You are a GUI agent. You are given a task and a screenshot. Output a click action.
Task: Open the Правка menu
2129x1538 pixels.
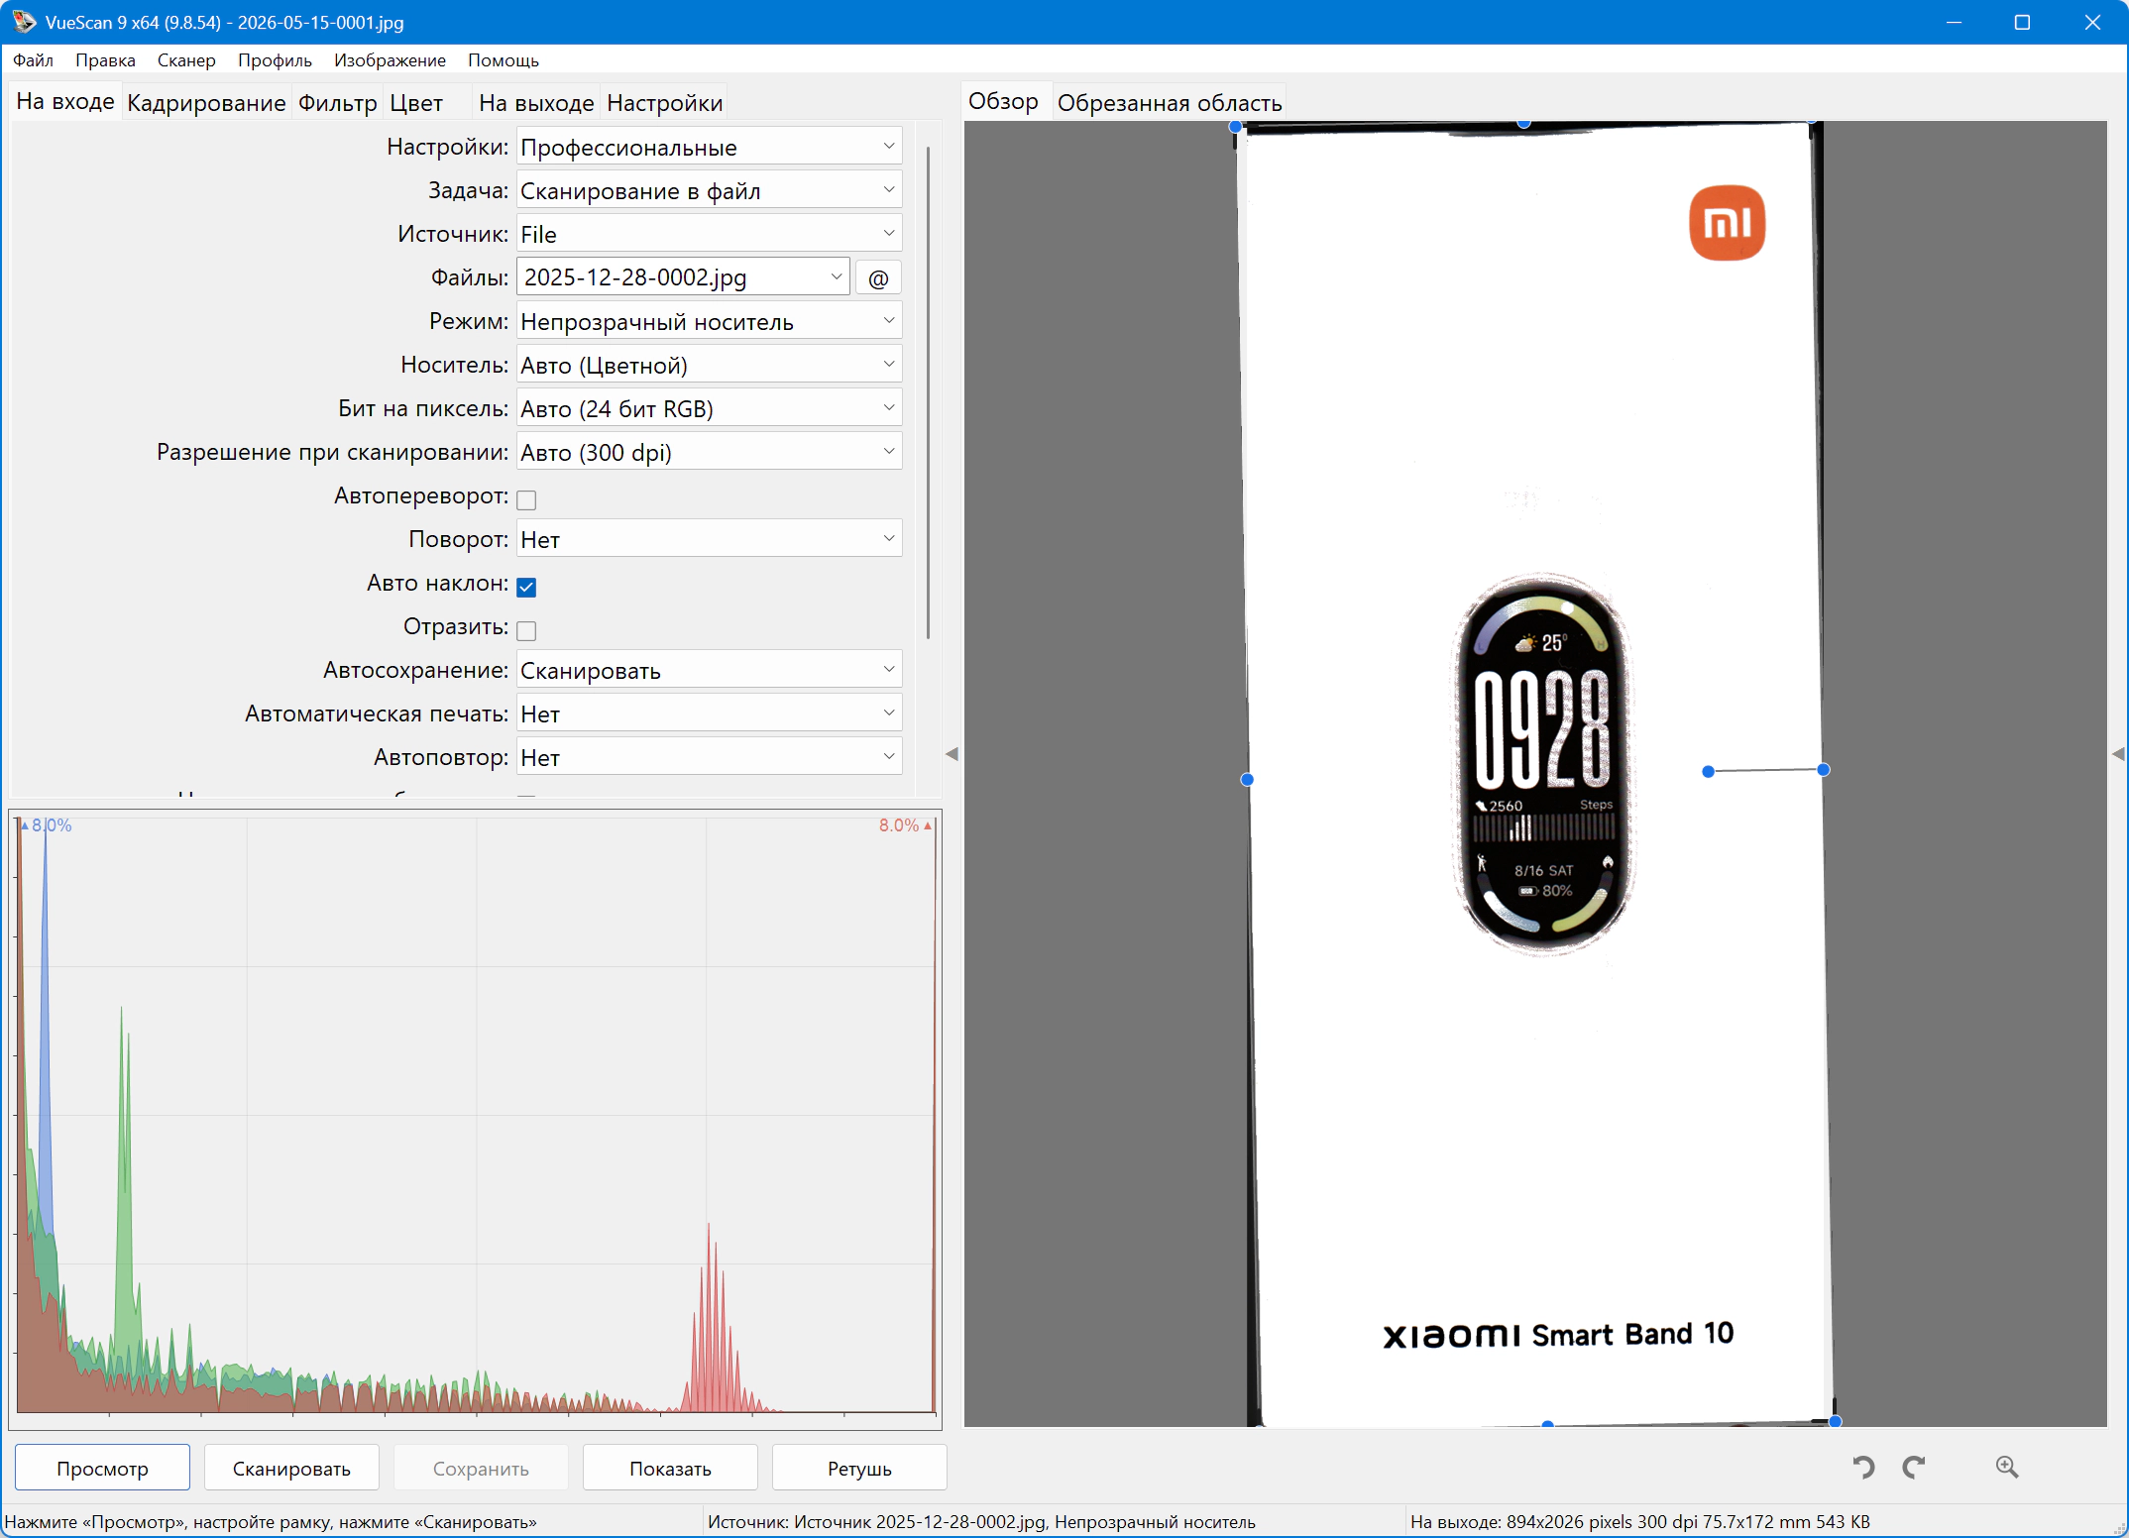coord(105,60)
